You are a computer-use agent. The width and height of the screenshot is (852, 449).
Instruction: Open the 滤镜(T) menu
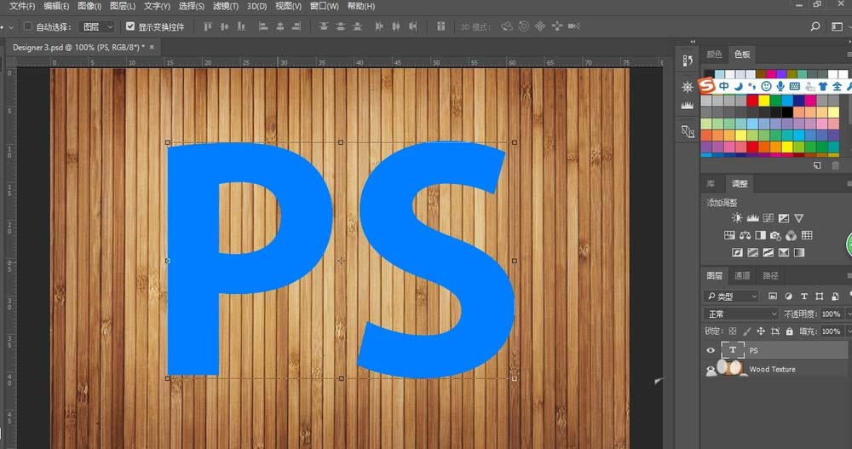[x=226, y=6]
